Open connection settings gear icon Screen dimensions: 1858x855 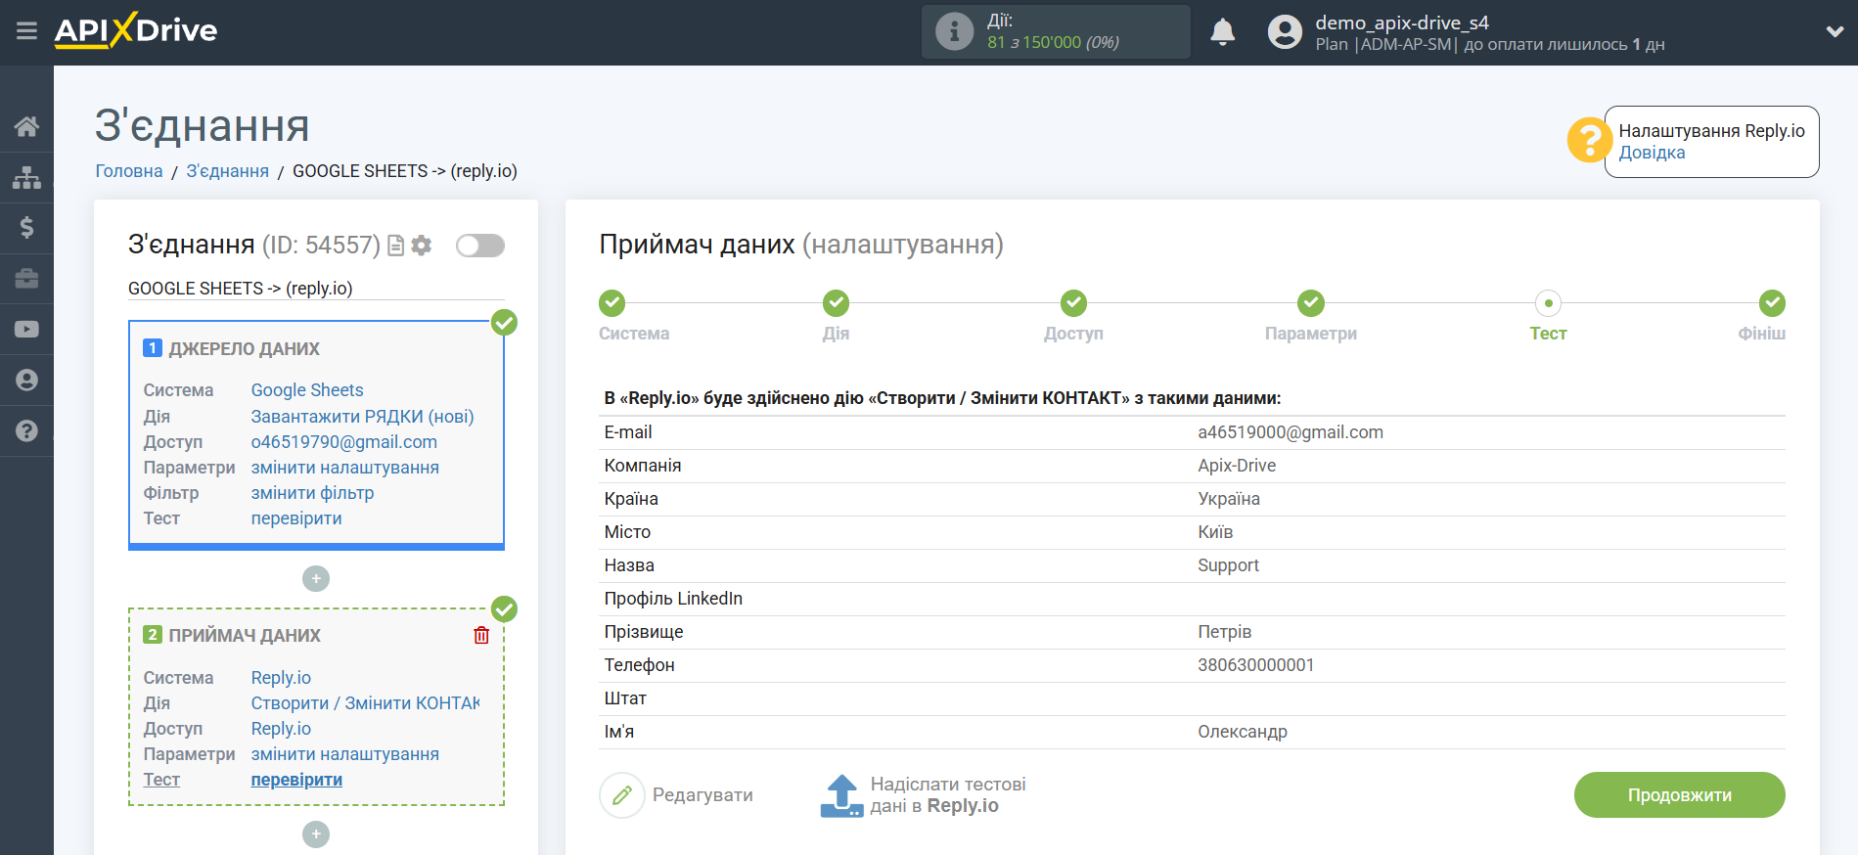[422, 246]
